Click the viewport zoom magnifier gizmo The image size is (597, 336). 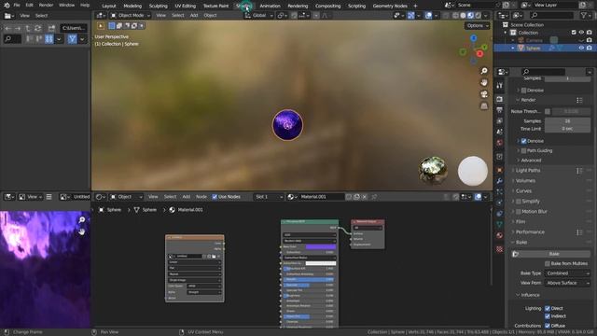[484, 71]
